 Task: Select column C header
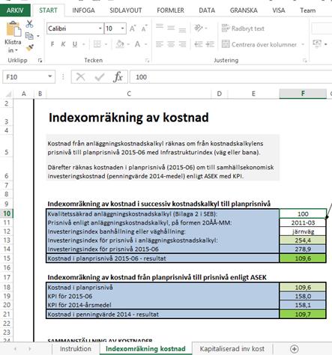[x=129, y=94]
